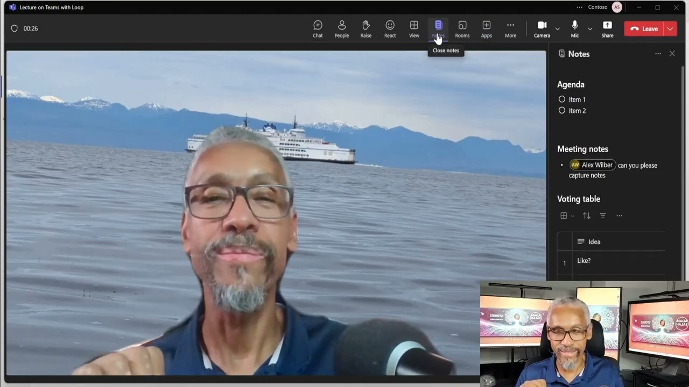Open voting table view switcher grid icon

click(x=567, y=216)
